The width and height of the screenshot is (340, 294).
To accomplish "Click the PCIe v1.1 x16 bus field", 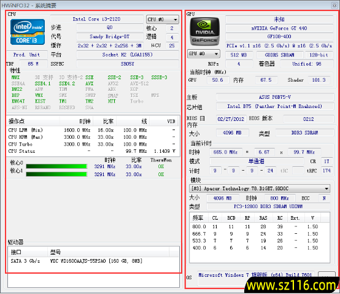I will (x=279, y=46).
